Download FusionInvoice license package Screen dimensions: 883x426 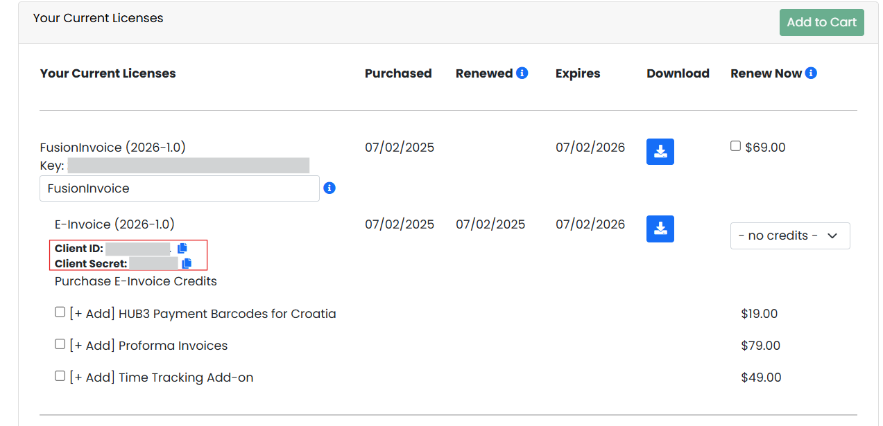[x=660, y=152]
